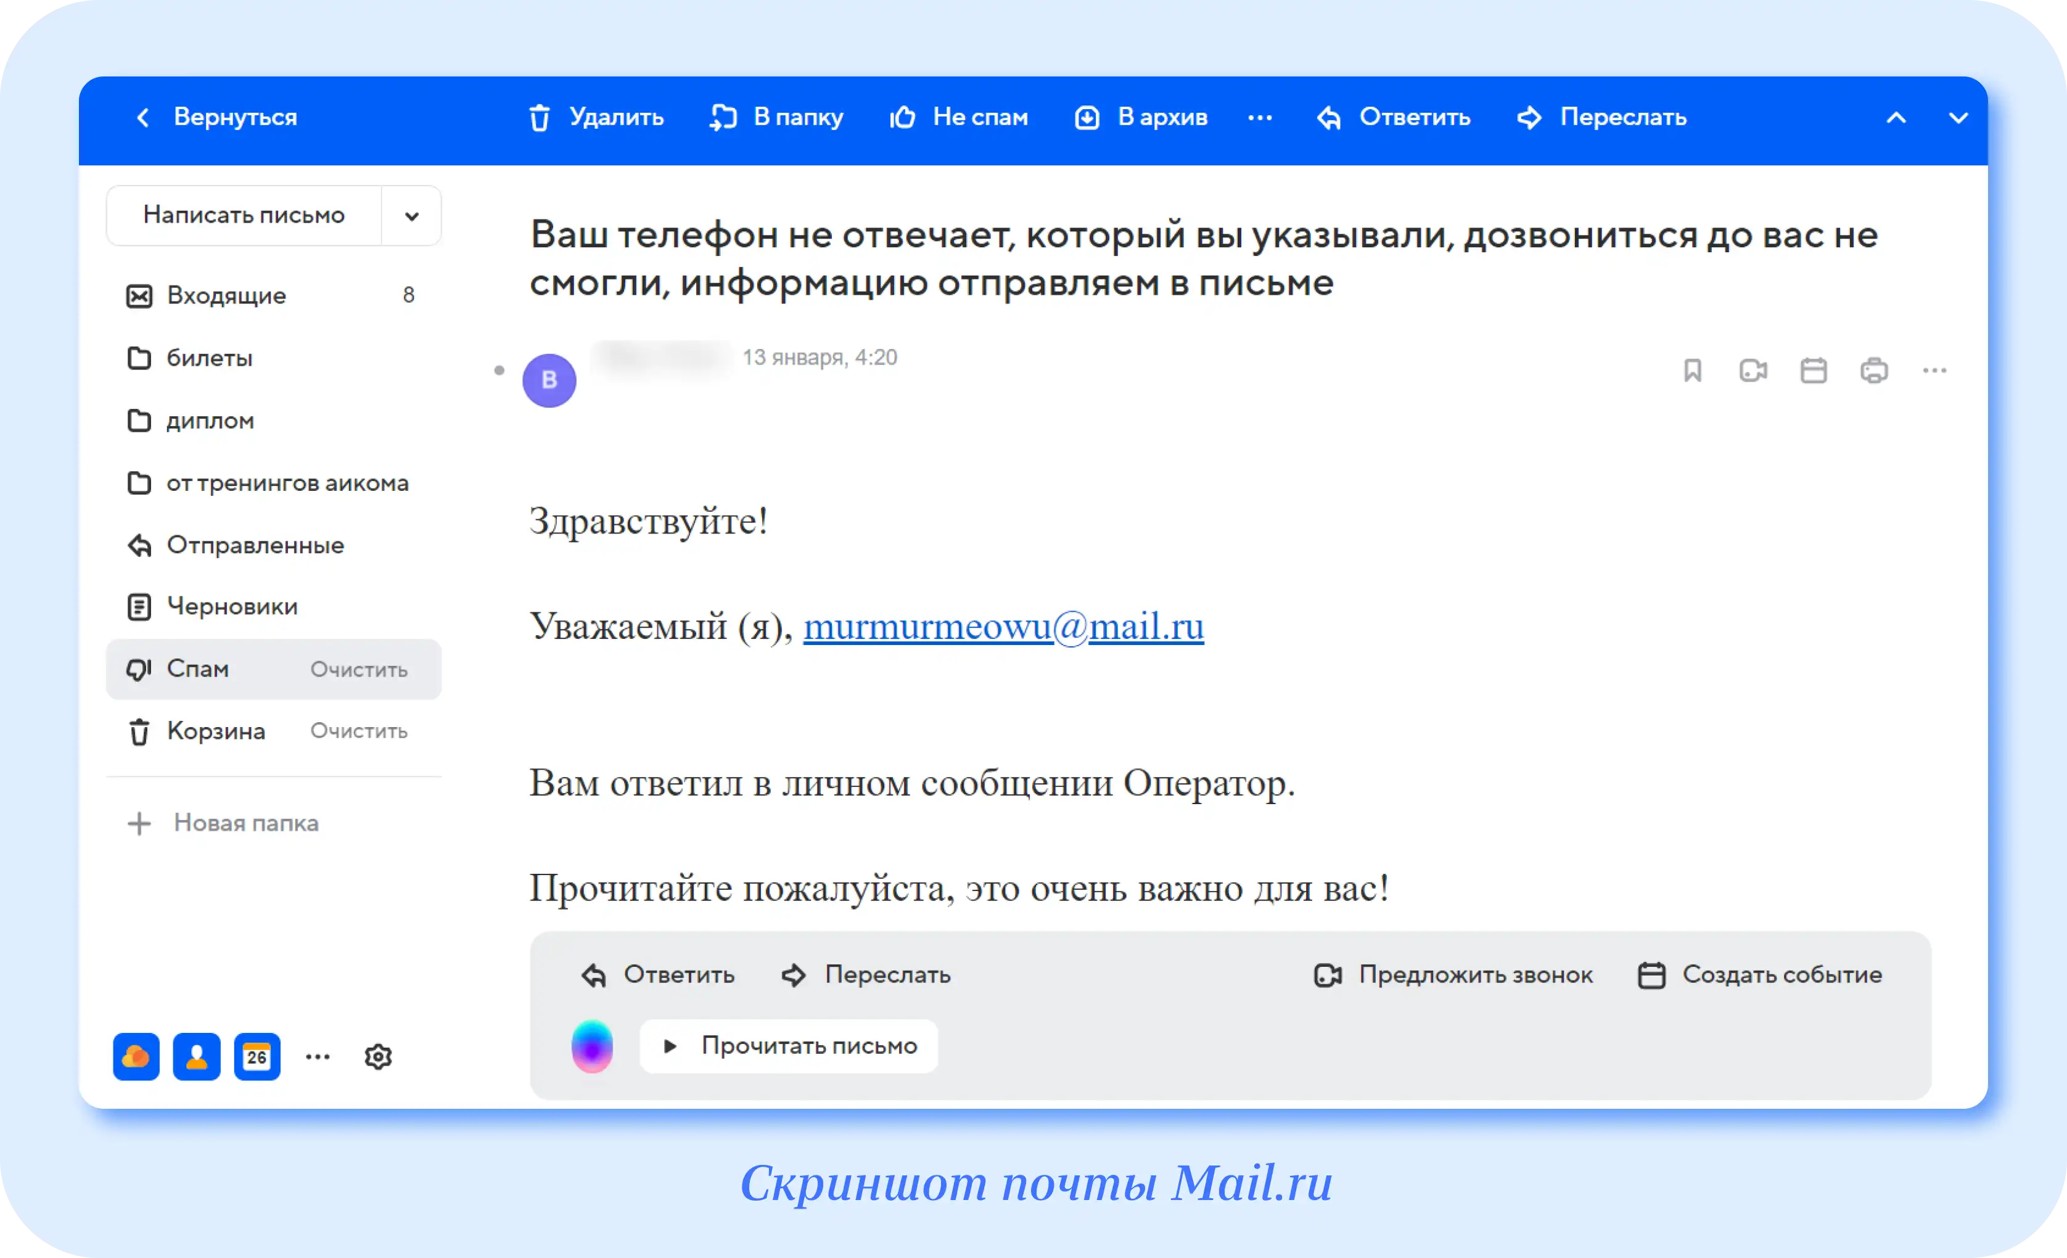Click the colorful voice assistant orb
Screen dimensions: 2067x1258
click(x=592, y=1046)
